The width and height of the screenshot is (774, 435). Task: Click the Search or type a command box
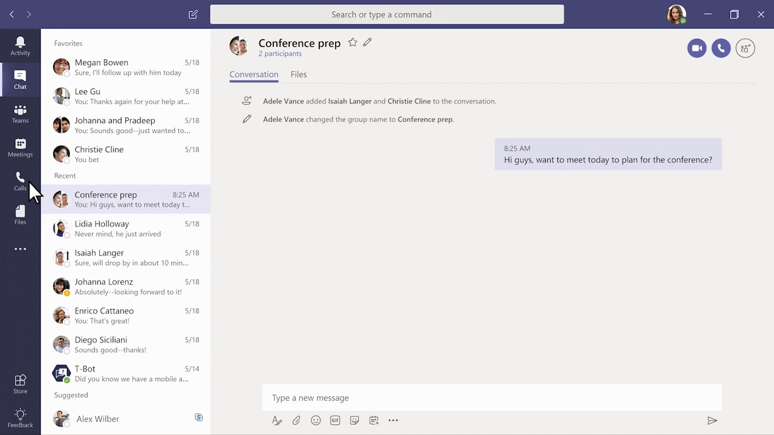pyautogui.click(x=387, y=14)
